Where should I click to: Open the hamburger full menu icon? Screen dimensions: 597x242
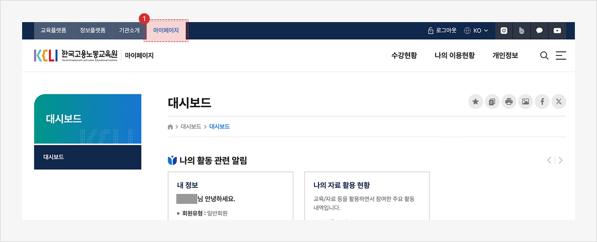pos(561,55)
